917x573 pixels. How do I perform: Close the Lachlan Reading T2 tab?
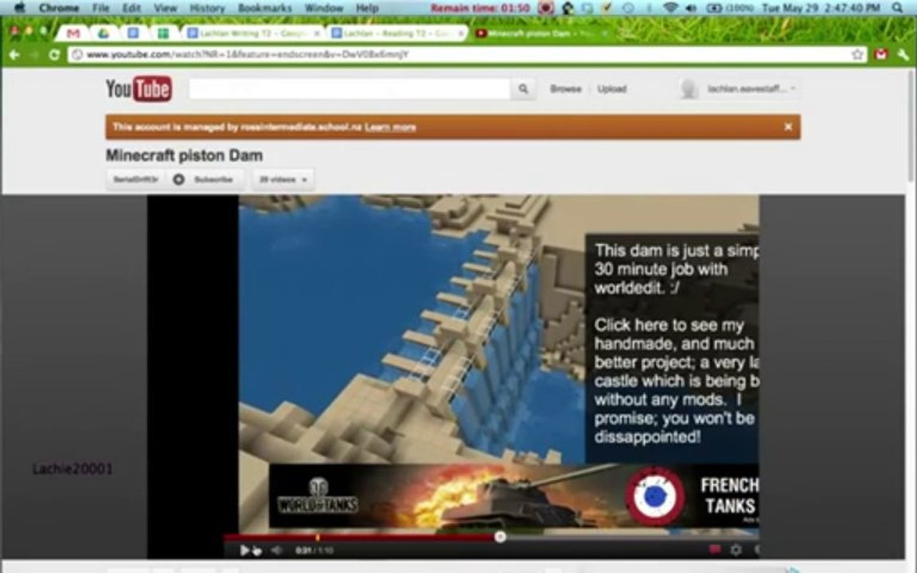(x=462, y=33)
